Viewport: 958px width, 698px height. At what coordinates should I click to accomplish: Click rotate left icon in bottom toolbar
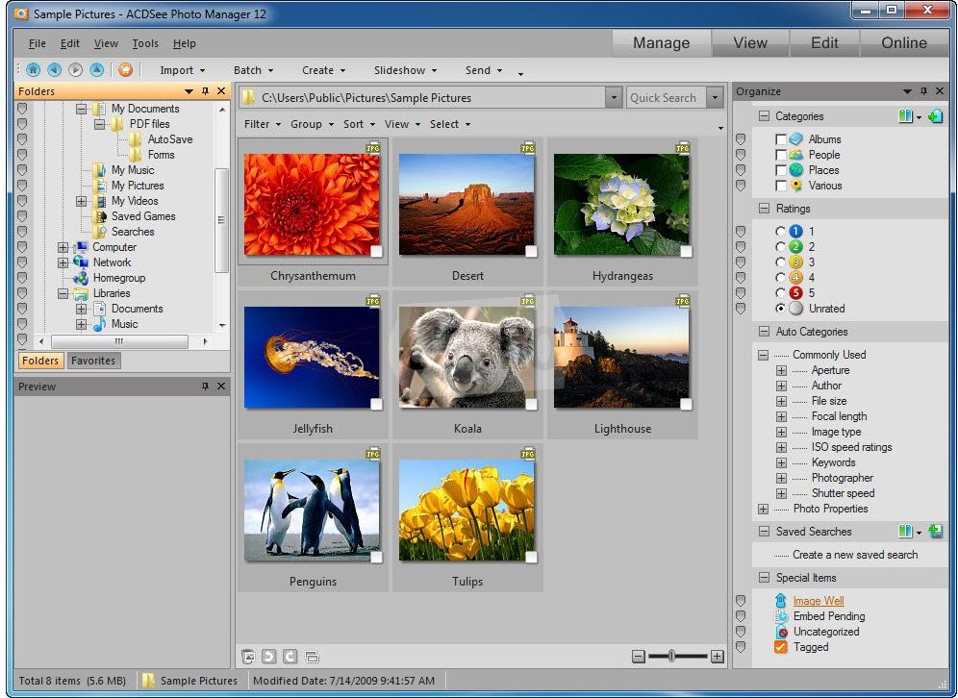click(x=268, y=657)
